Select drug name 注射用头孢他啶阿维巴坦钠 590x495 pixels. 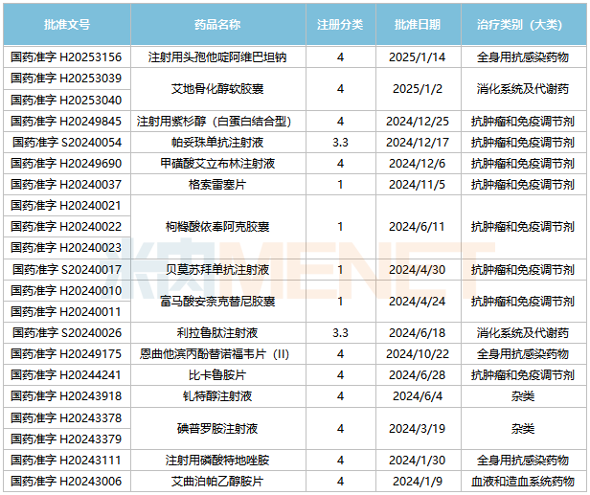217,57
